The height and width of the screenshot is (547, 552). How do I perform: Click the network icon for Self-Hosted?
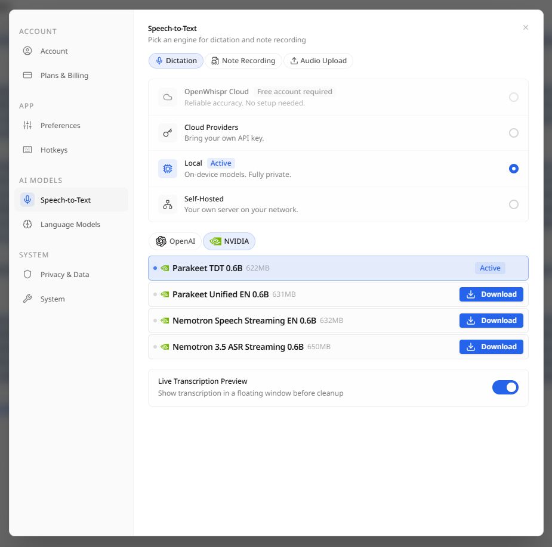tap(168, 204)
